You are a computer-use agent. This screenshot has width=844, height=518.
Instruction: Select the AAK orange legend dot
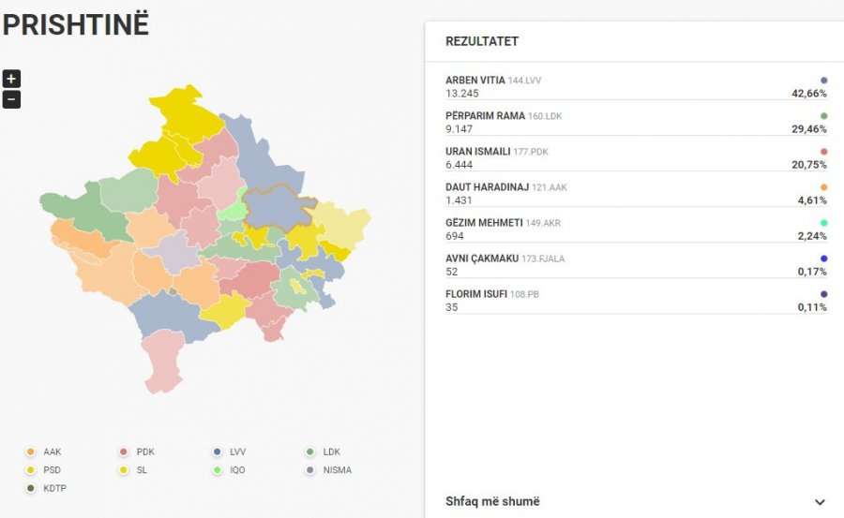[31, 452]
